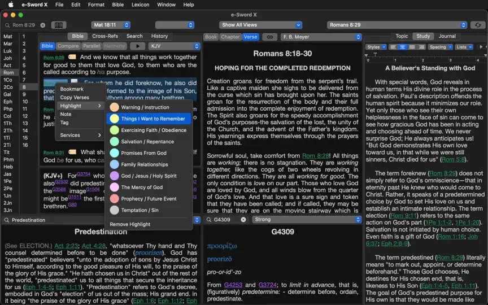
Task: Choose Warning / Instruction orange highlight
Action: click(x=149, y=107)
